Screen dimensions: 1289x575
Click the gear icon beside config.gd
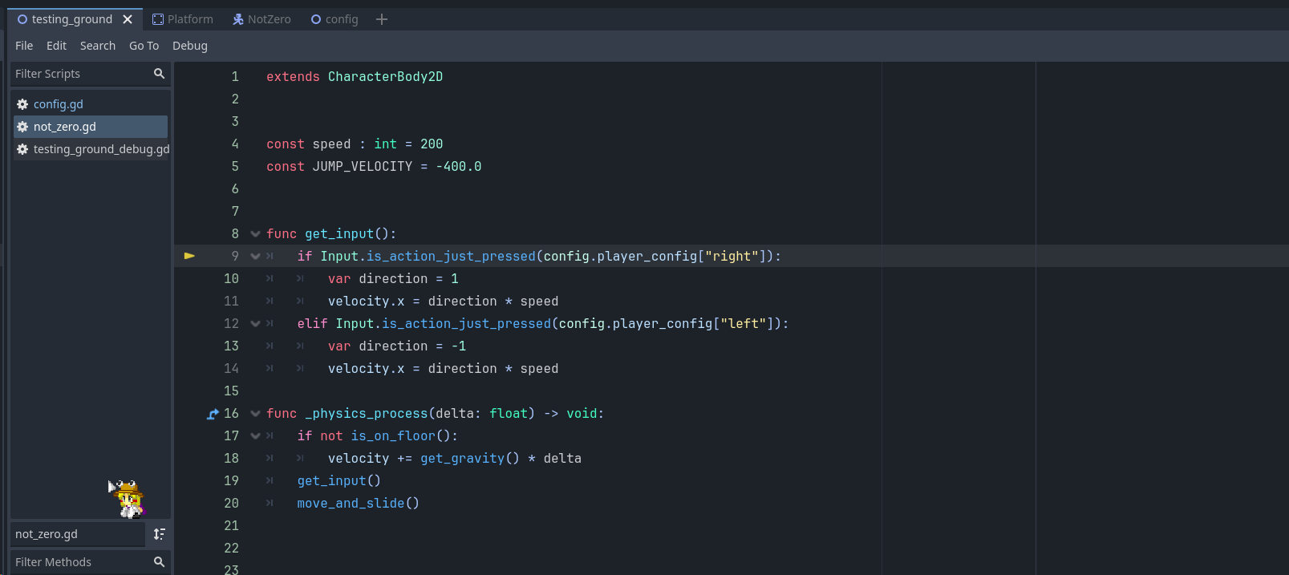22,104
